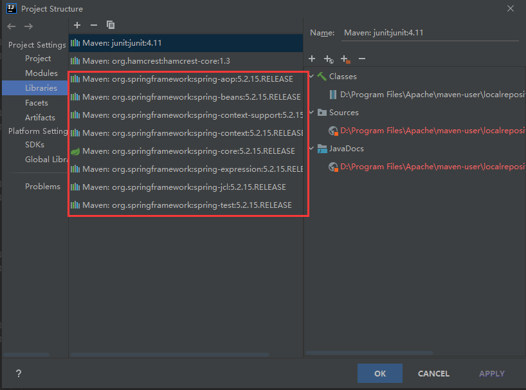Click the web icon of the JavaDocs path
The width and height of the screenshot is (526, 390).
pos(333,167)
